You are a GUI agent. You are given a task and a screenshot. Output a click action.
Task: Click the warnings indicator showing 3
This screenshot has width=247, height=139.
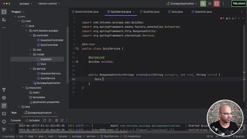pyautogui.click(x=228, y=19)
